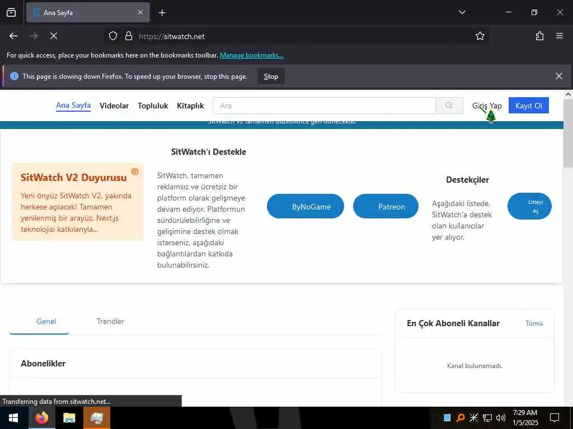Open the clock showing 7:29 AM
Viewport: 573px width, 429px height.
[x=525, y=418]
